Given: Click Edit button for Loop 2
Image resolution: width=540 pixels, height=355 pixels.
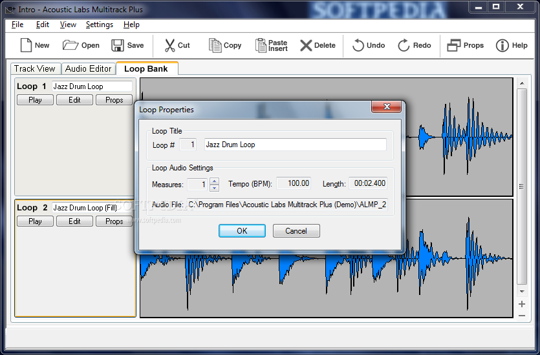Looking at the screenshot, I should pos(74,221).
